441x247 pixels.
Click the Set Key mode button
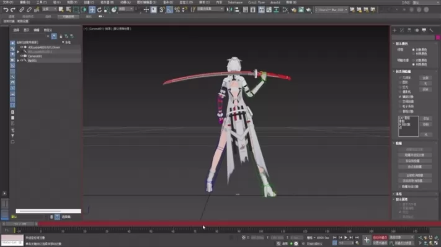[x=380, y=243]
